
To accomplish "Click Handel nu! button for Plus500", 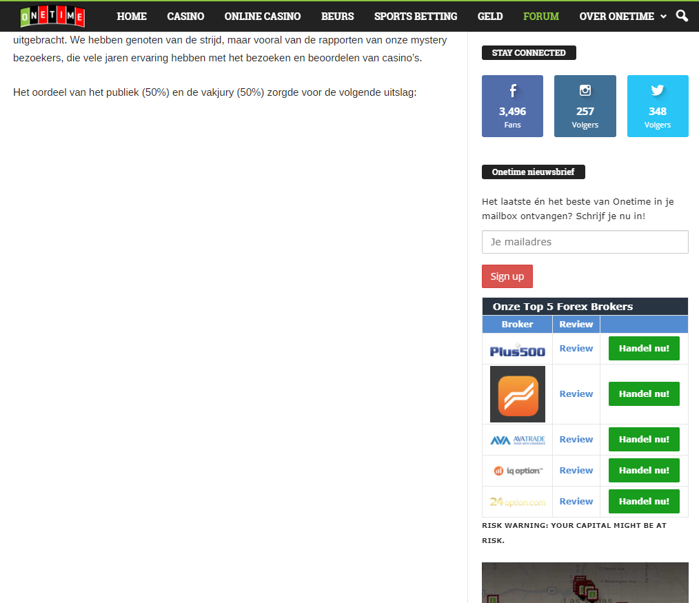I will coord(644,349).
